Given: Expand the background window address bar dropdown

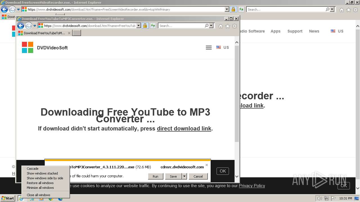Looking at the screenshot, I should (x=227, y=9).
